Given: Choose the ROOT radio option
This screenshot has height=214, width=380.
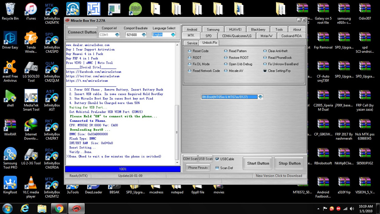Looking at the screenshot, I should coord(195,58).
